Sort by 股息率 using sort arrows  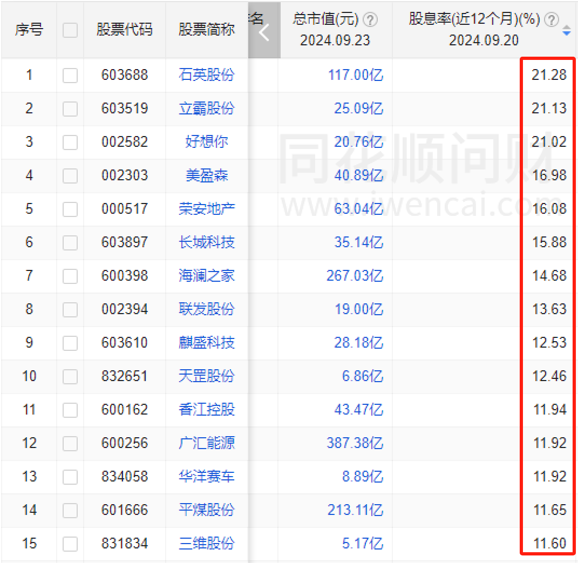[x=566, y=31]
